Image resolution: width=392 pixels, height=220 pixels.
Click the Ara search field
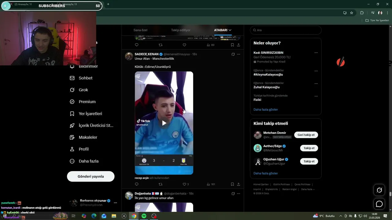[286, 30]
